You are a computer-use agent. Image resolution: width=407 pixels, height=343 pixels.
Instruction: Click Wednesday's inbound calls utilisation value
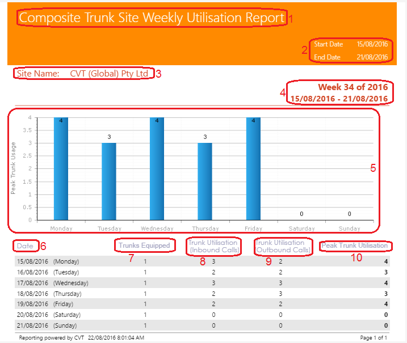tap(213, 283)
